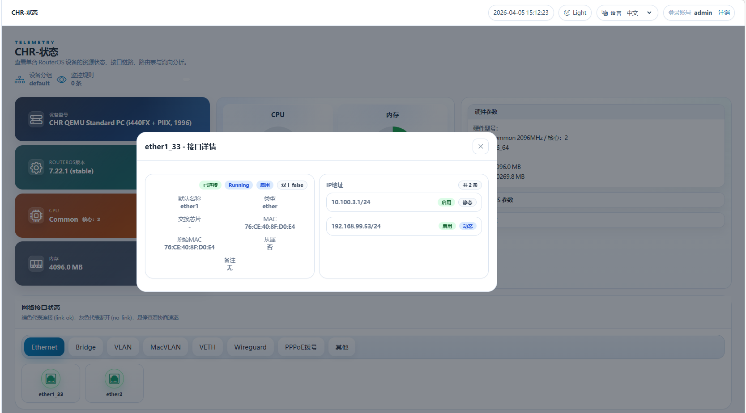Image resolution: width=746 pixels, height=413 pixels.
Task: Click the CPU chip icon
Action: click(x=36, y=215)
